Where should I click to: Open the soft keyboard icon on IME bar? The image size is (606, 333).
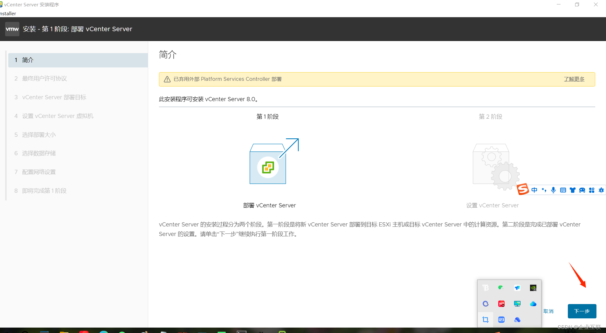pos(563,190)
